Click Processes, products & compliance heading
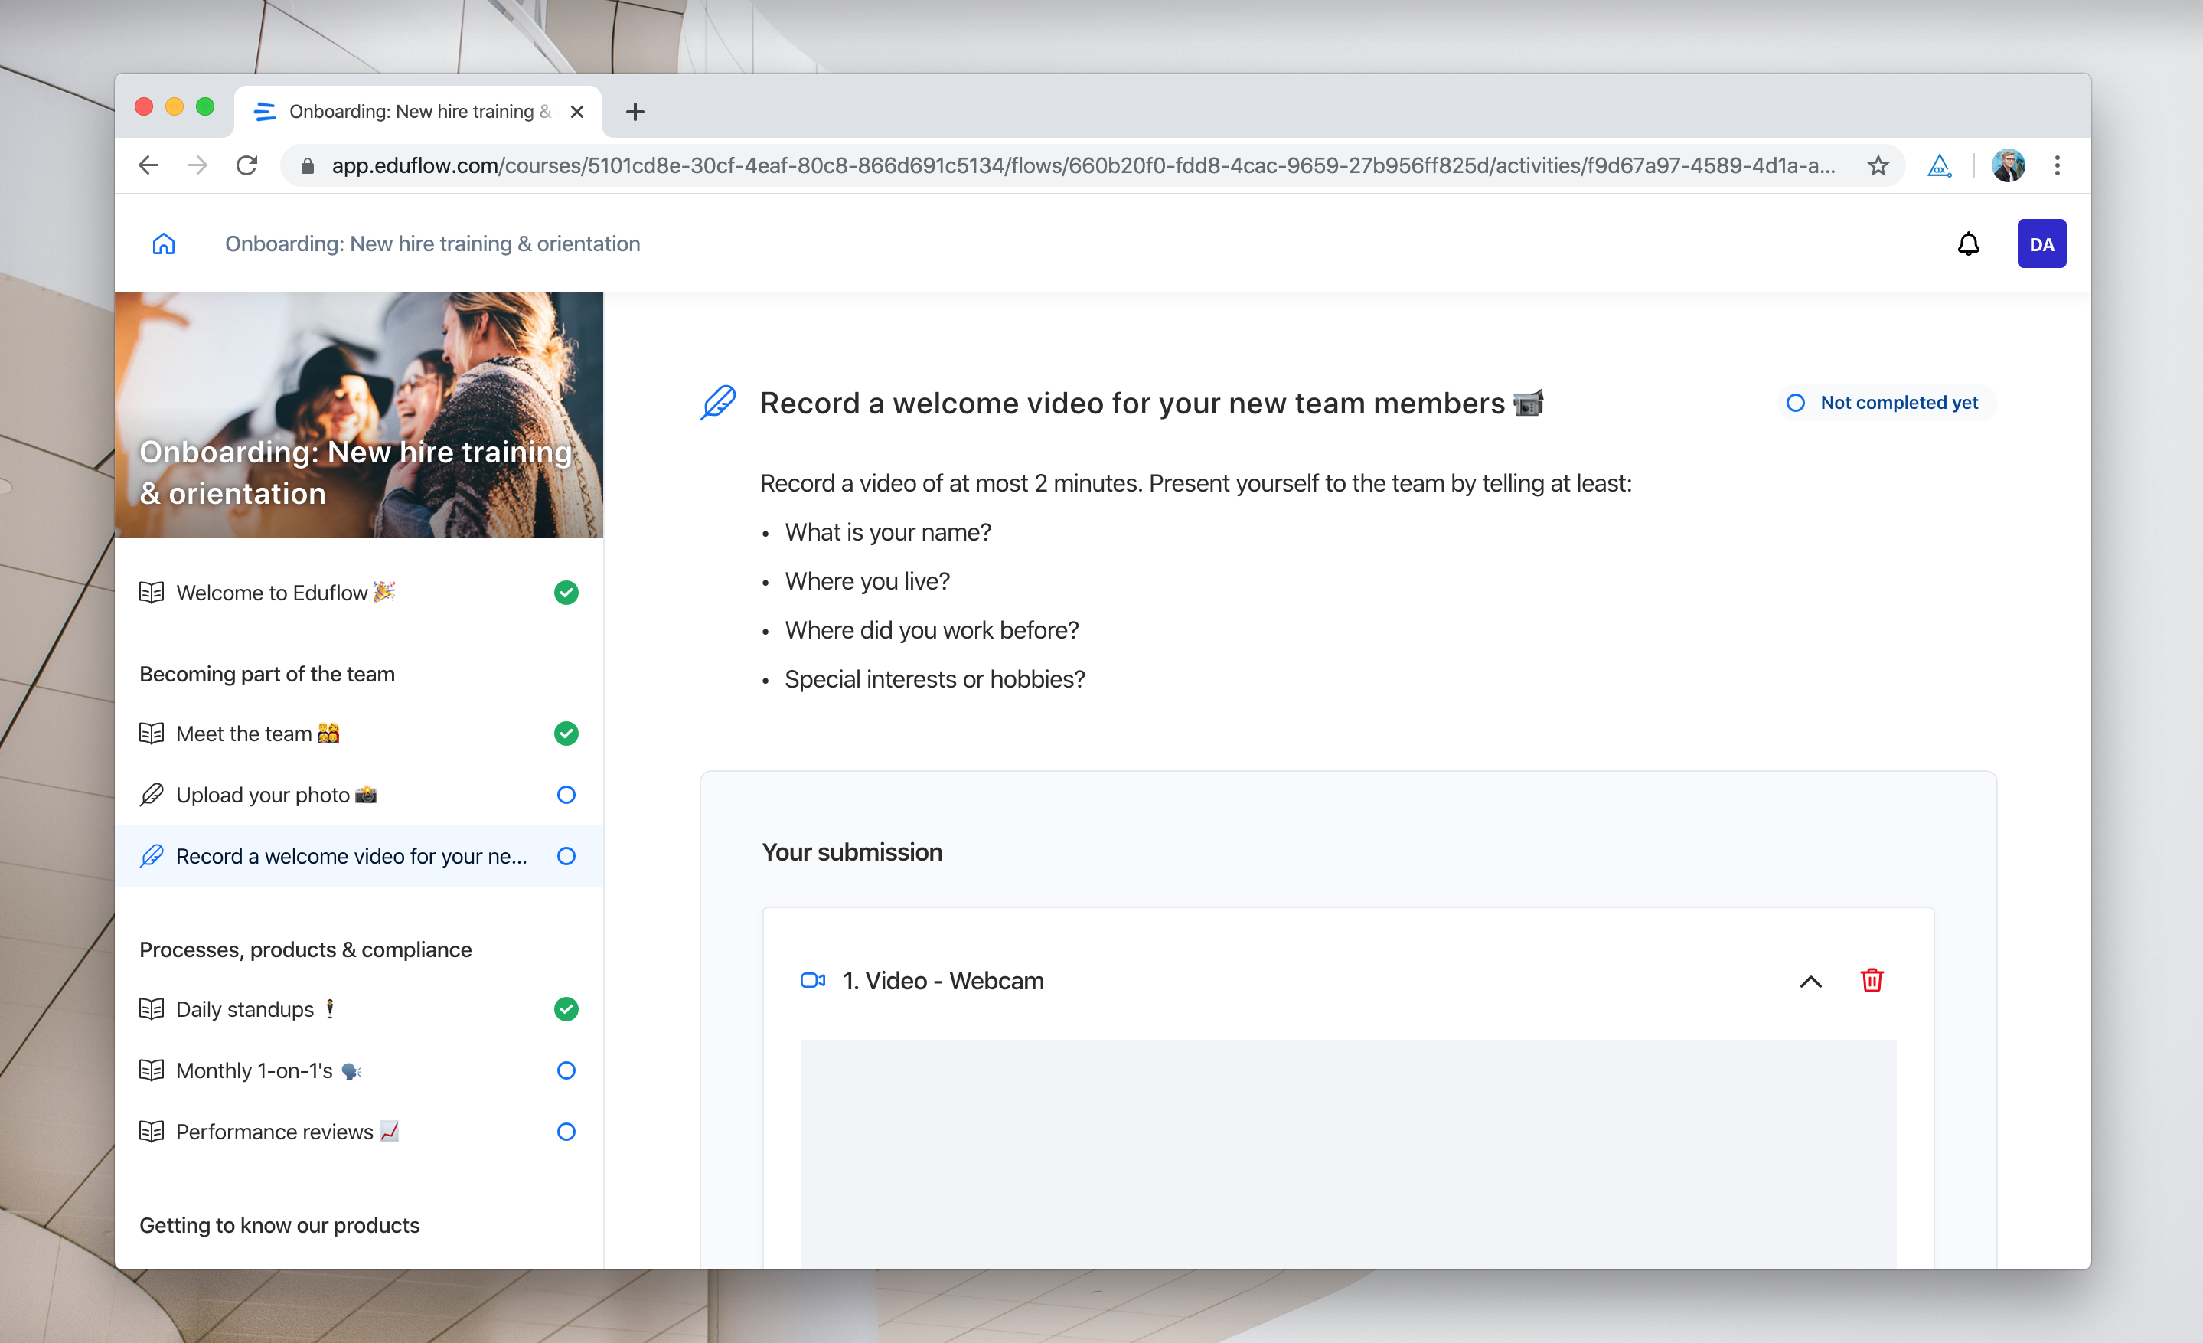This screenshot has width=2203, height=1343. tap(305, 949)
